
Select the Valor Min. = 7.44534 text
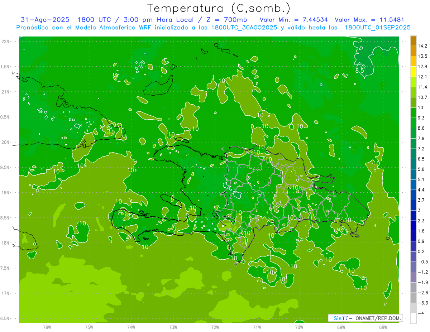(x=294, y=20)
